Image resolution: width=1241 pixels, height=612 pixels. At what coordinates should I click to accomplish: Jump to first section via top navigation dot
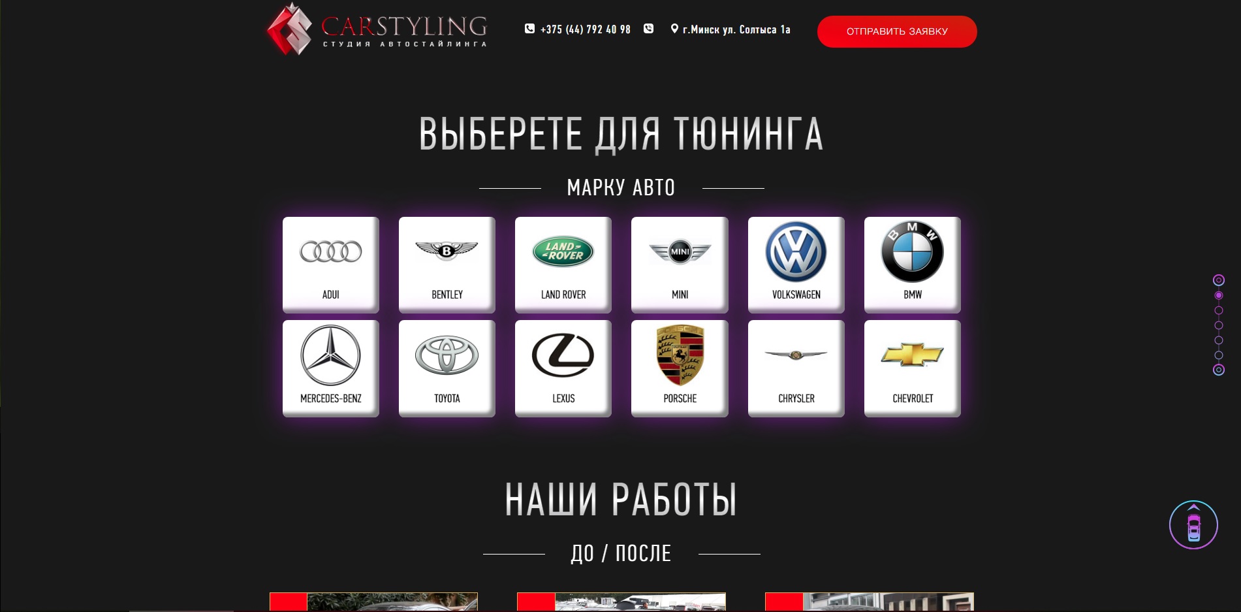1218,280
